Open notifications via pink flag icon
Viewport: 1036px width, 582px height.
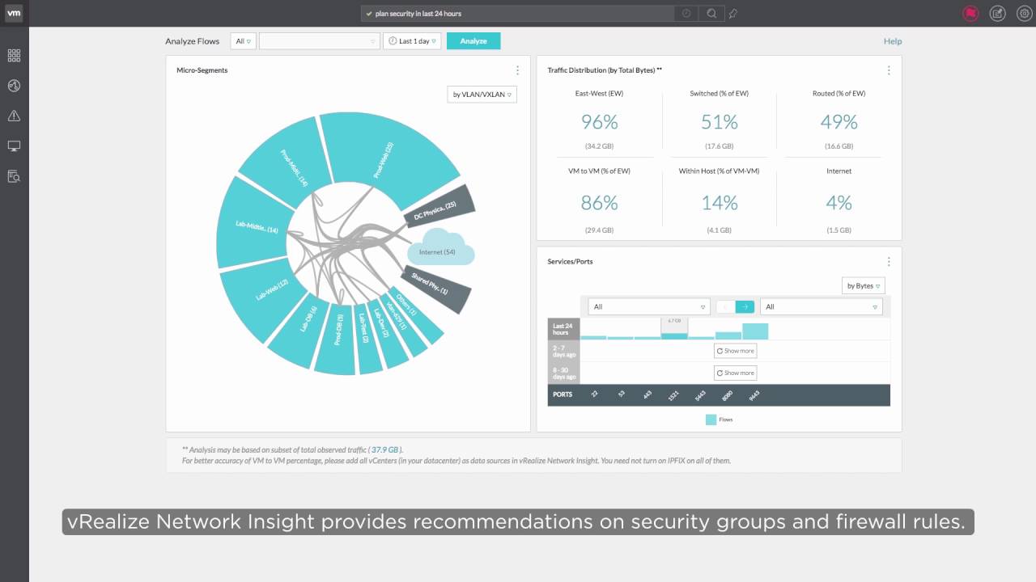970,13
